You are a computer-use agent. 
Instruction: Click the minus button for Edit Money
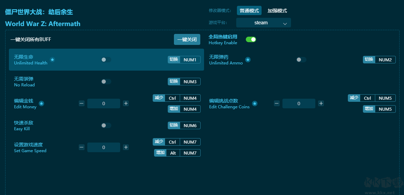pos(81,103)
